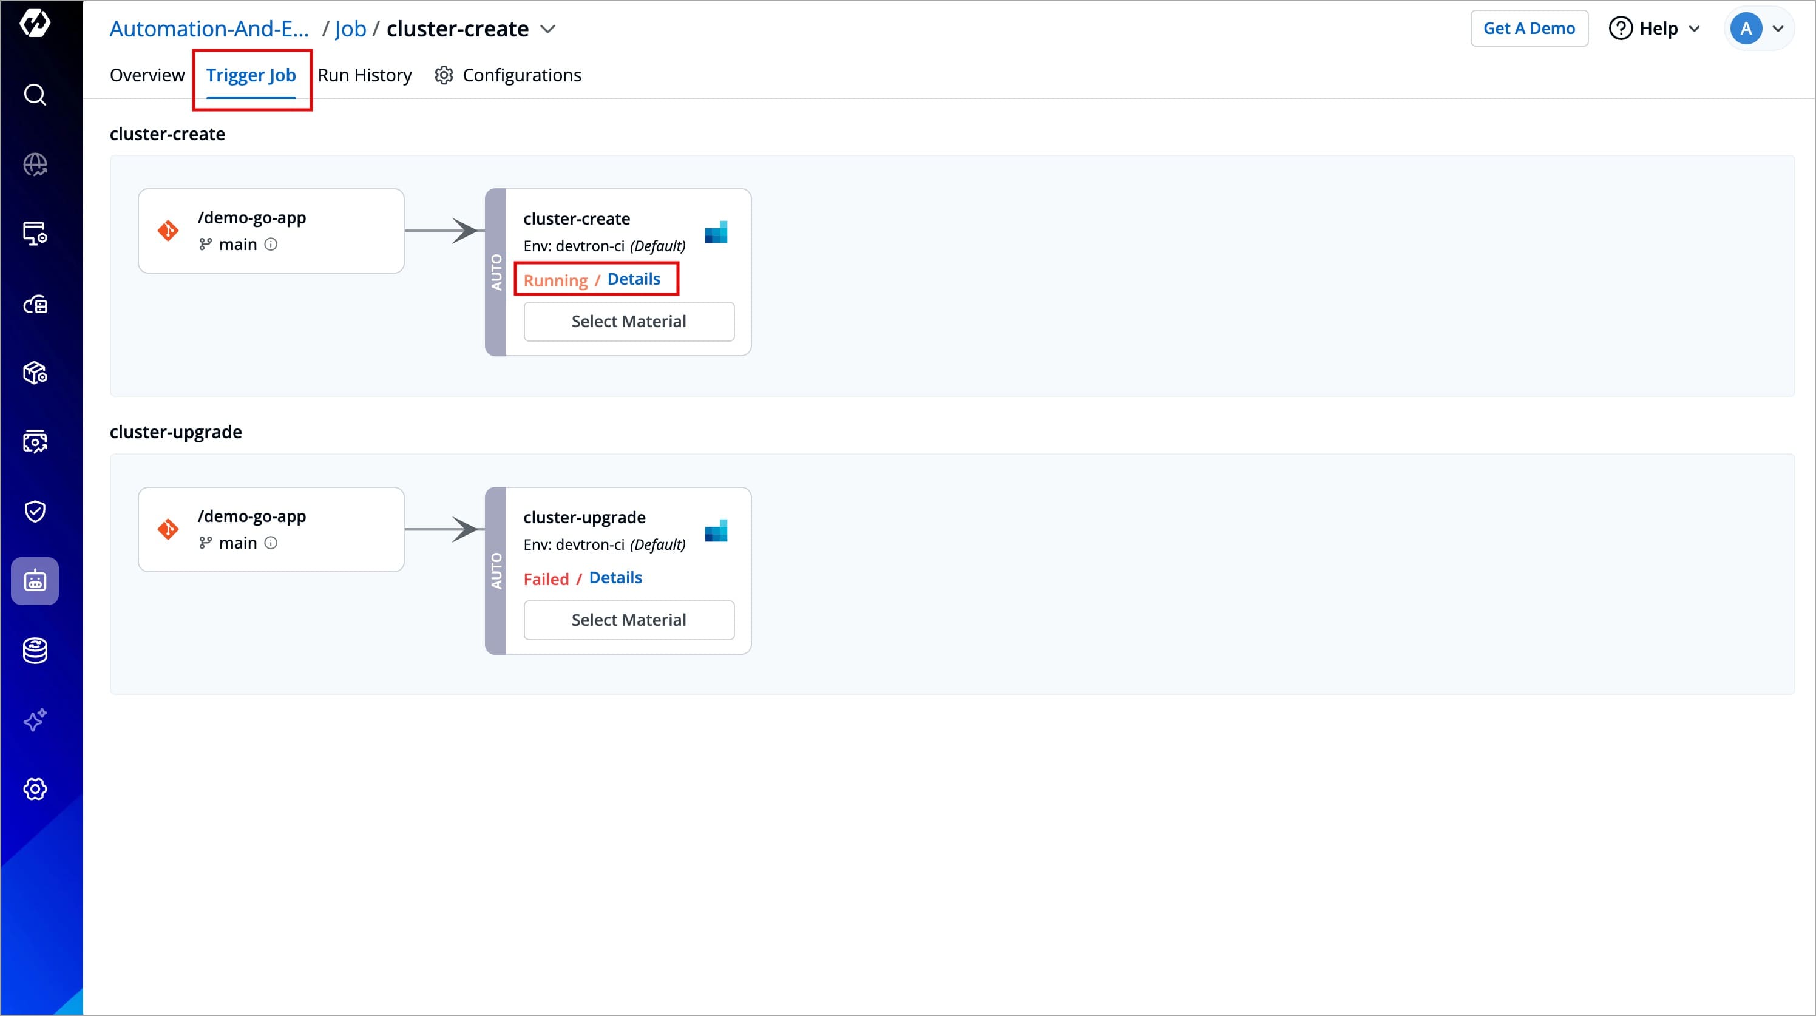Click the search icon in sidebar

coord(35,95)
